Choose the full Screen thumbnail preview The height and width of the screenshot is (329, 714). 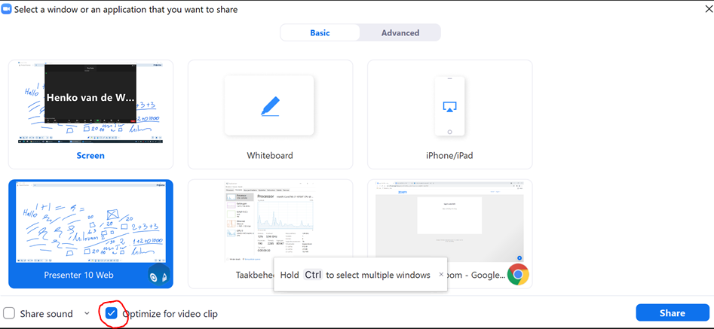coord(90,104)
